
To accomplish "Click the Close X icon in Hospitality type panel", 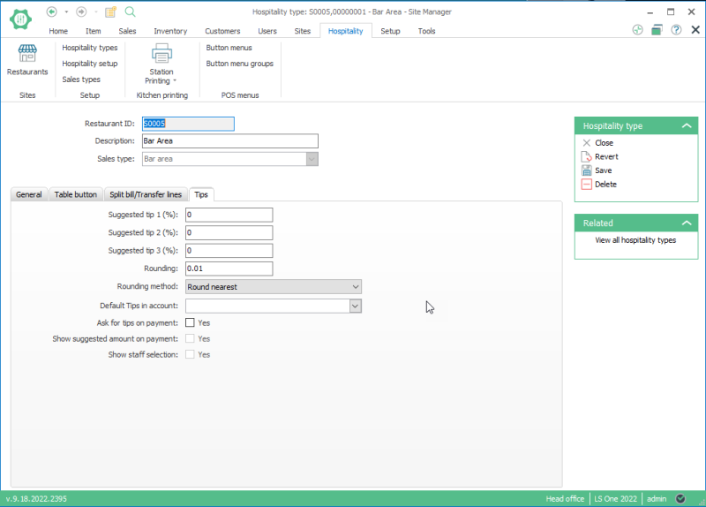I will [x=587, y=143].
